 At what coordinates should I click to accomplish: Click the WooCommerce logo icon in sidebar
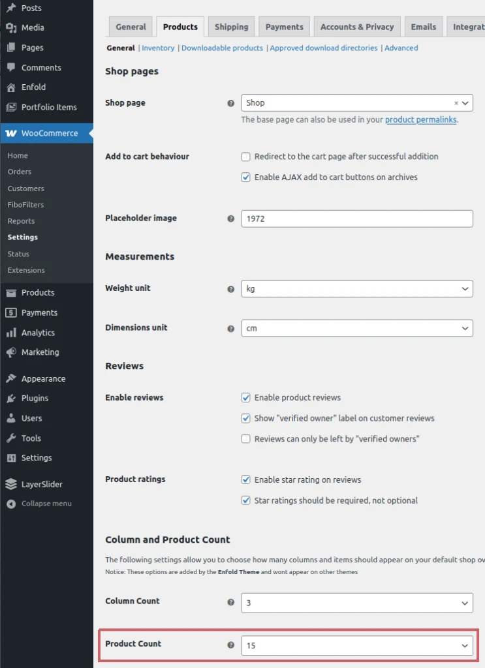[x=11, y=133]
